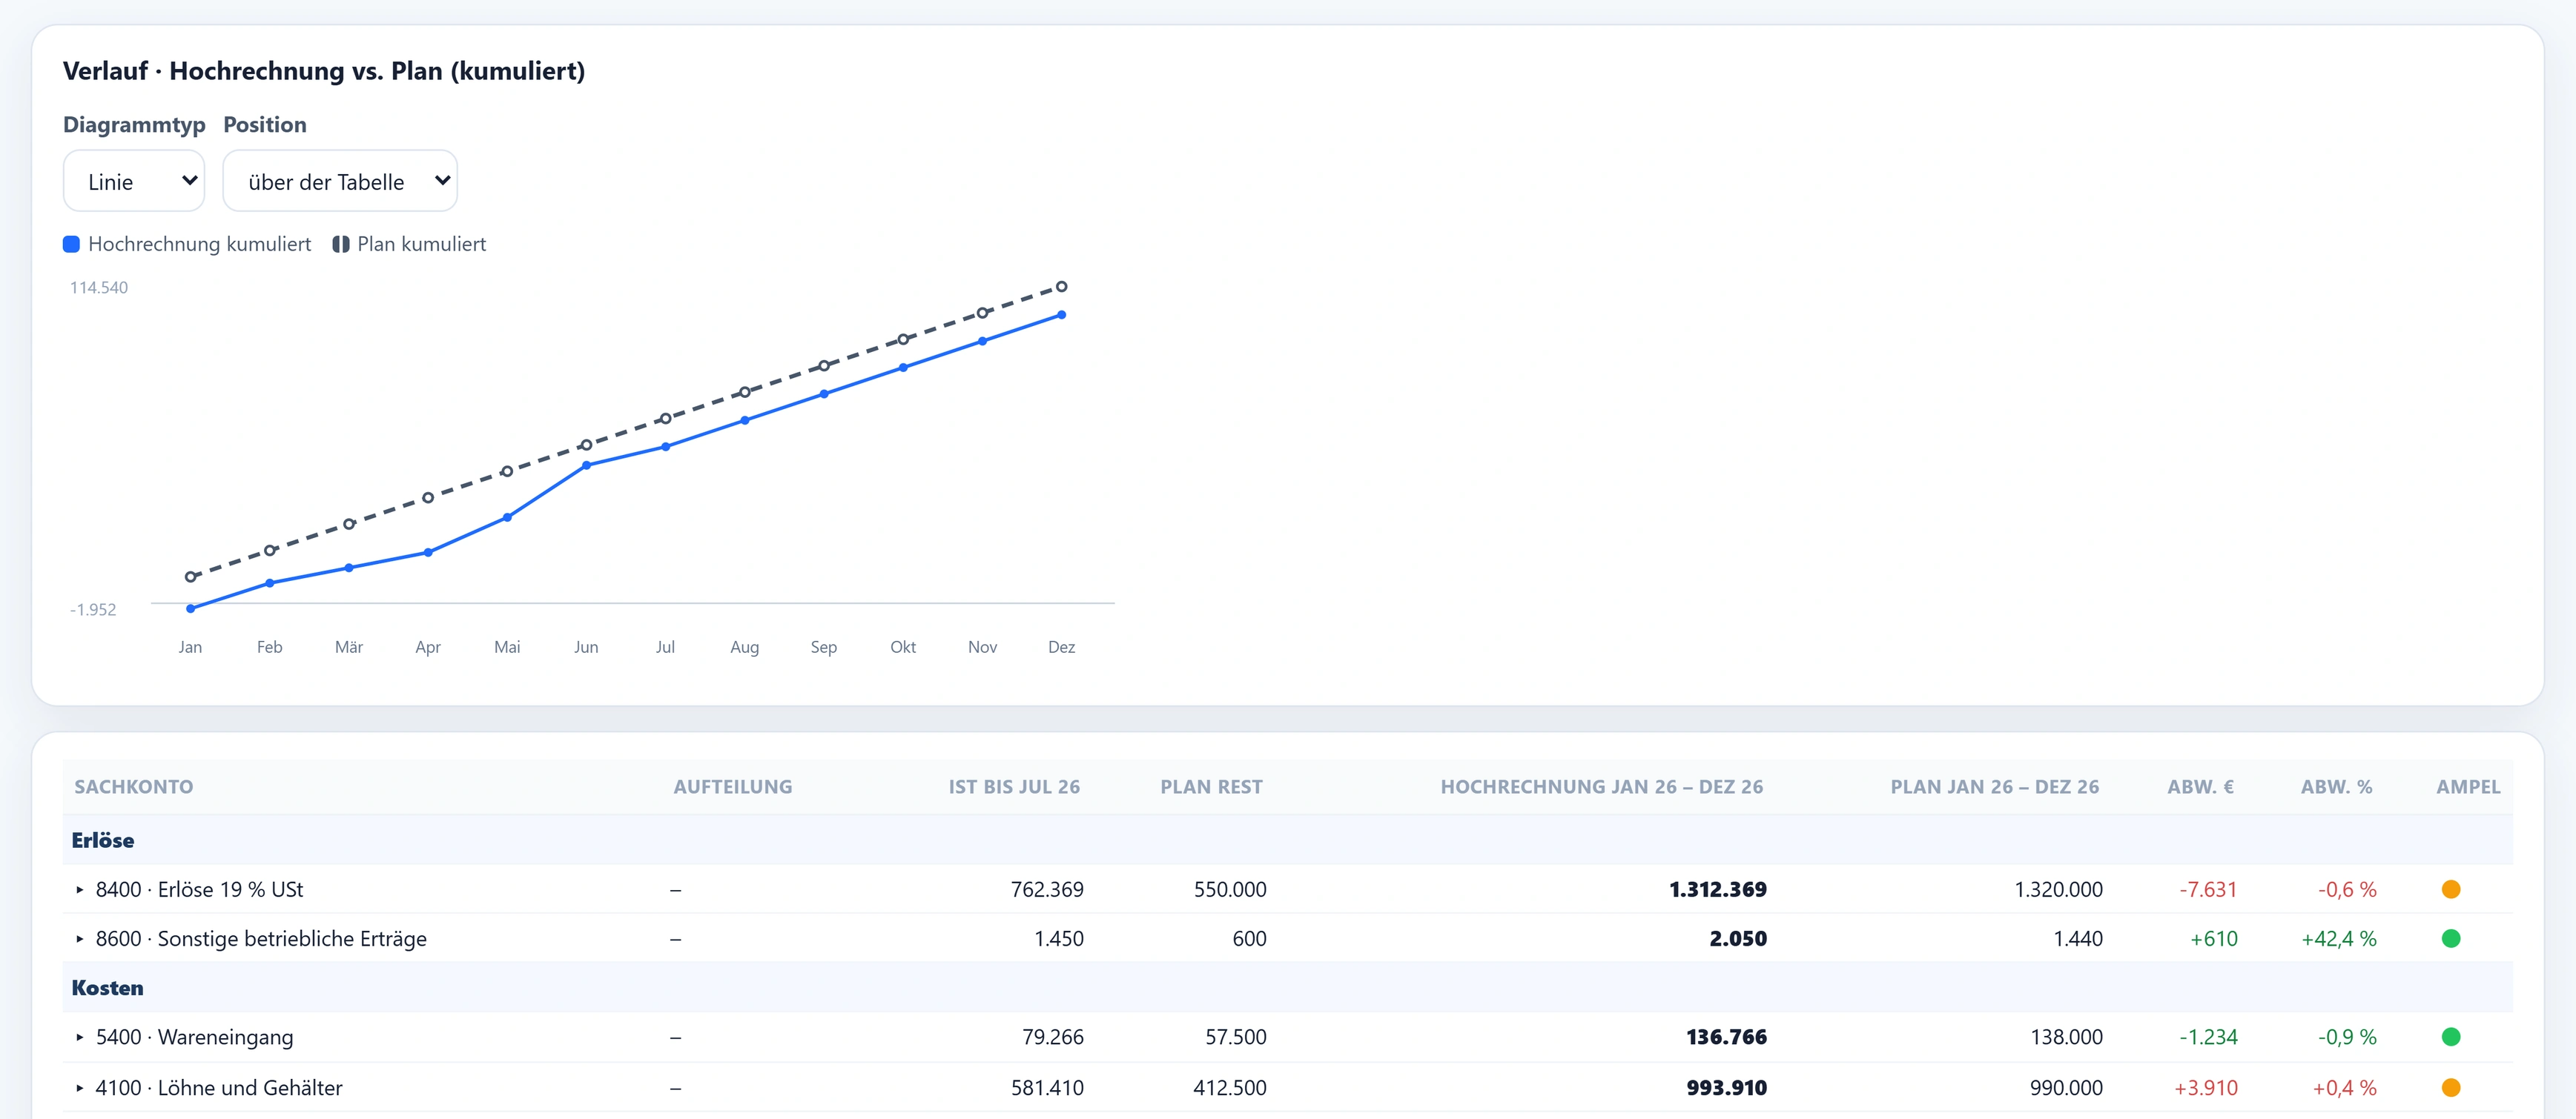Click the Mai point on the blue Hochrechnung line
Image resolution: width=2576 pixels, height=1119 pixels.
pos(507,517)
